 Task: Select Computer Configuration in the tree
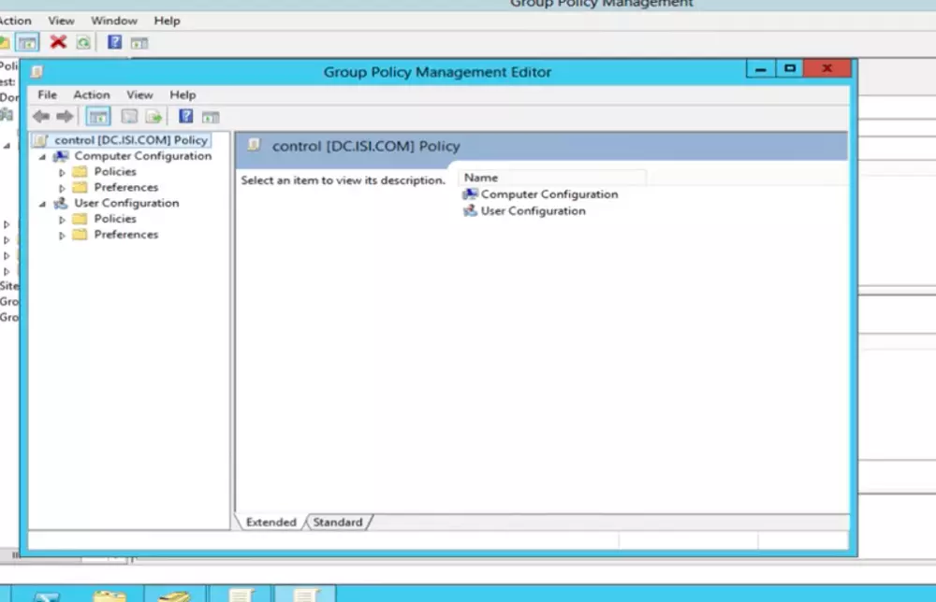142,155
